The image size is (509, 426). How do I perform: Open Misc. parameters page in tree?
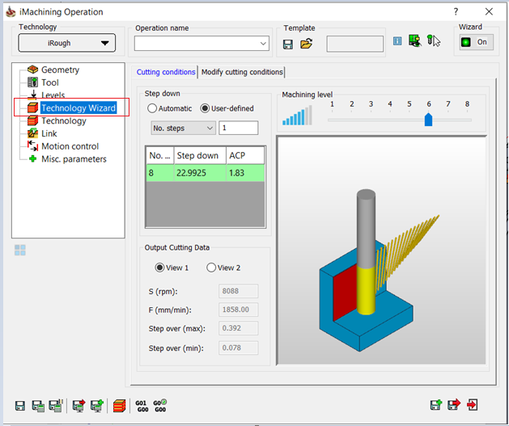pos(74,159)
